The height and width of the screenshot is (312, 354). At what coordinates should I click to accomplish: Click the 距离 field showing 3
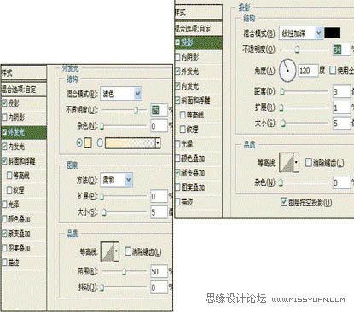(x=341, y=91)
